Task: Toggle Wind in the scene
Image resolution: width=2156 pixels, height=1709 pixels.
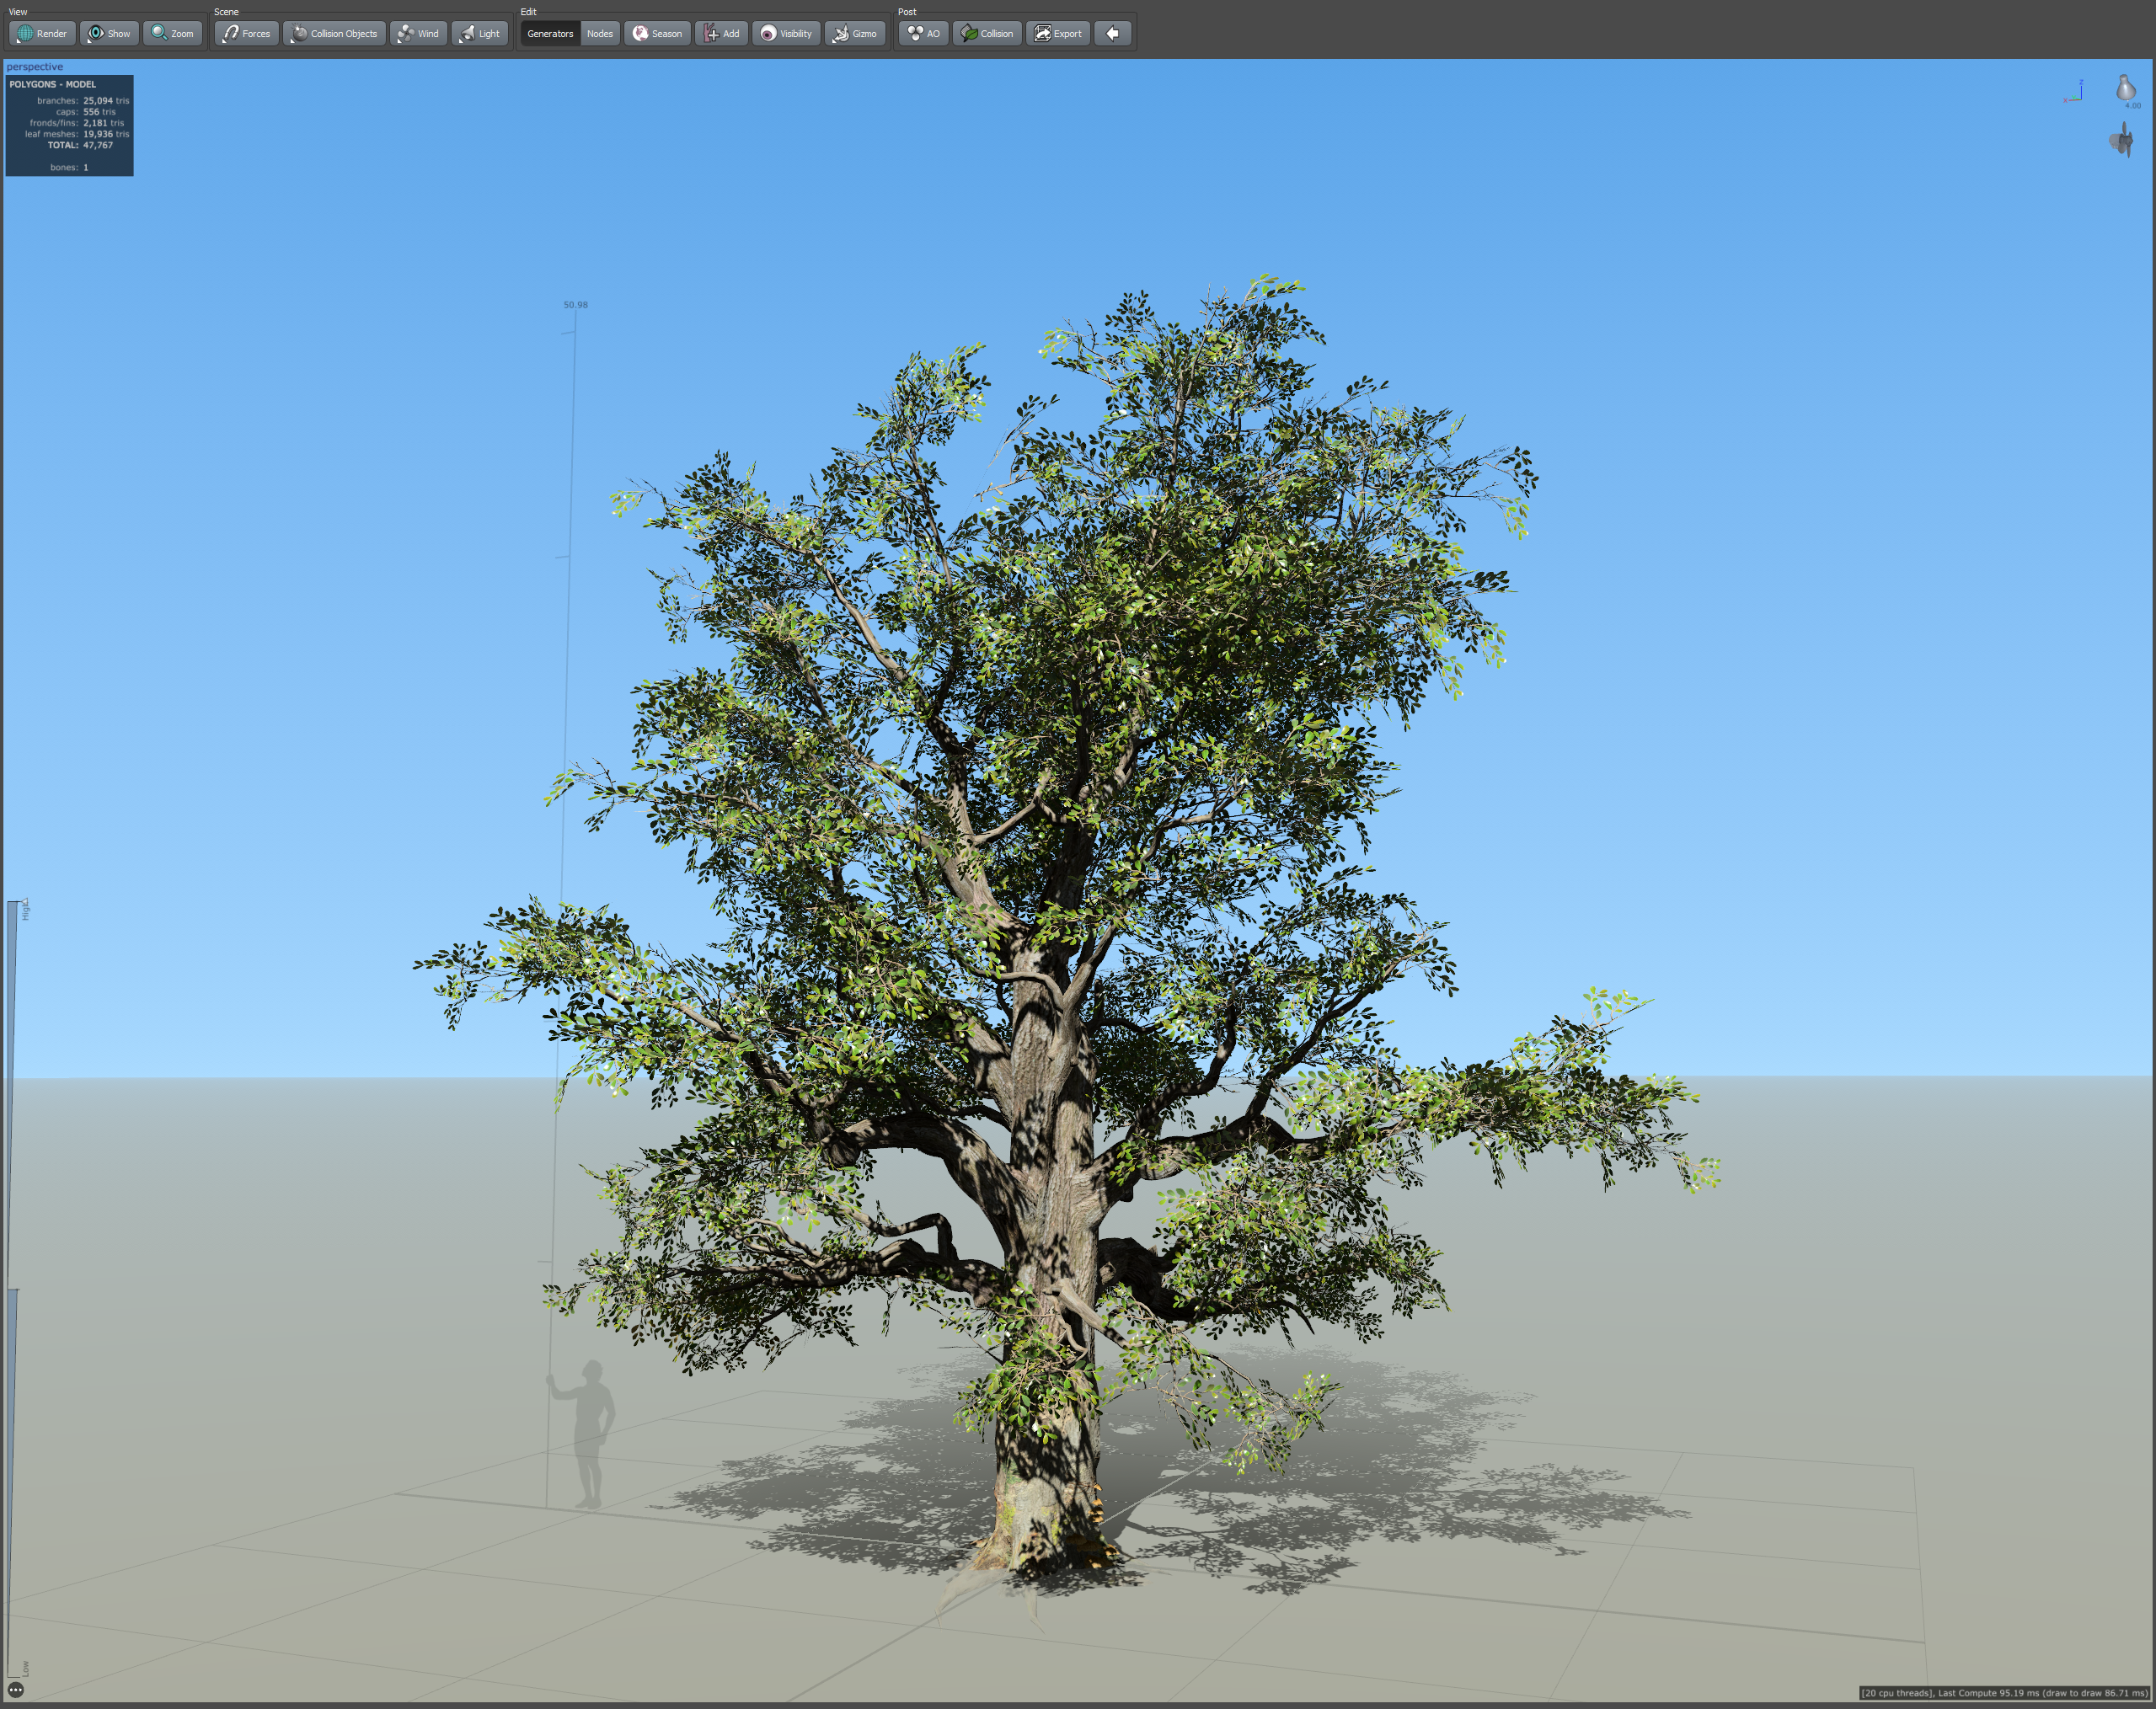Action: (418, 33)
